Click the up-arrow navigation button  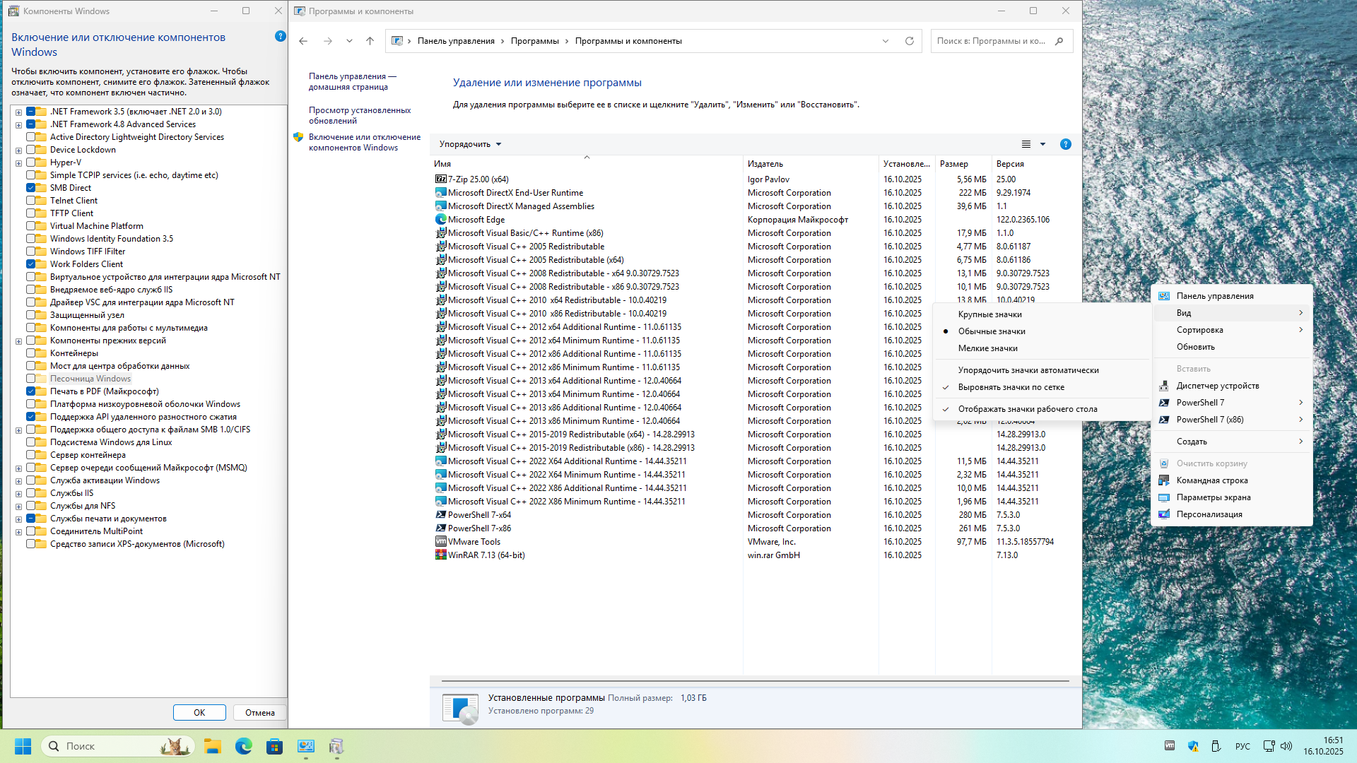pyautogui.click(x=370, y=41)
